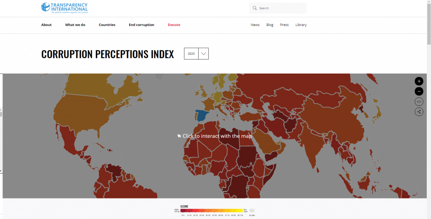431x219 pixels.
Task: Open the 2020 year dropdown
Action: click(196, 54)
